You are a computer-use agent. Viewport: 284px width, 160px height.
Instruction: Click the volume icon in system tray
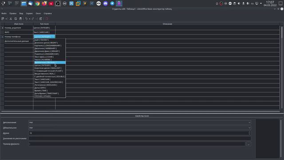pos(239,4)
